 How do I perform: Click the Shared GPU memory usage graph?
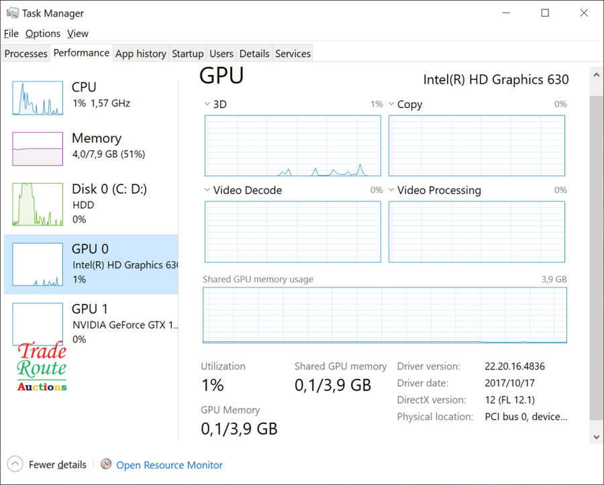pos(385,315)
